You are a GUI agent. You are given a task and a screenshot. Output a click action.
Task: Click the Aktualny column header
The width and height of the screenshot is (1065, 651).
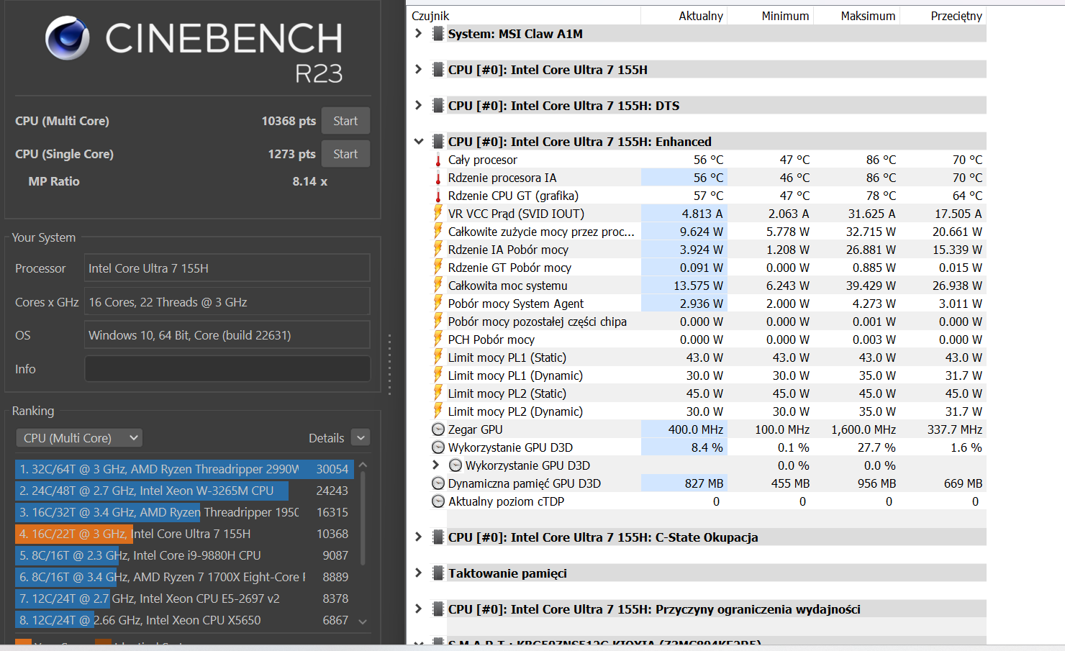[x=700, y=16]
